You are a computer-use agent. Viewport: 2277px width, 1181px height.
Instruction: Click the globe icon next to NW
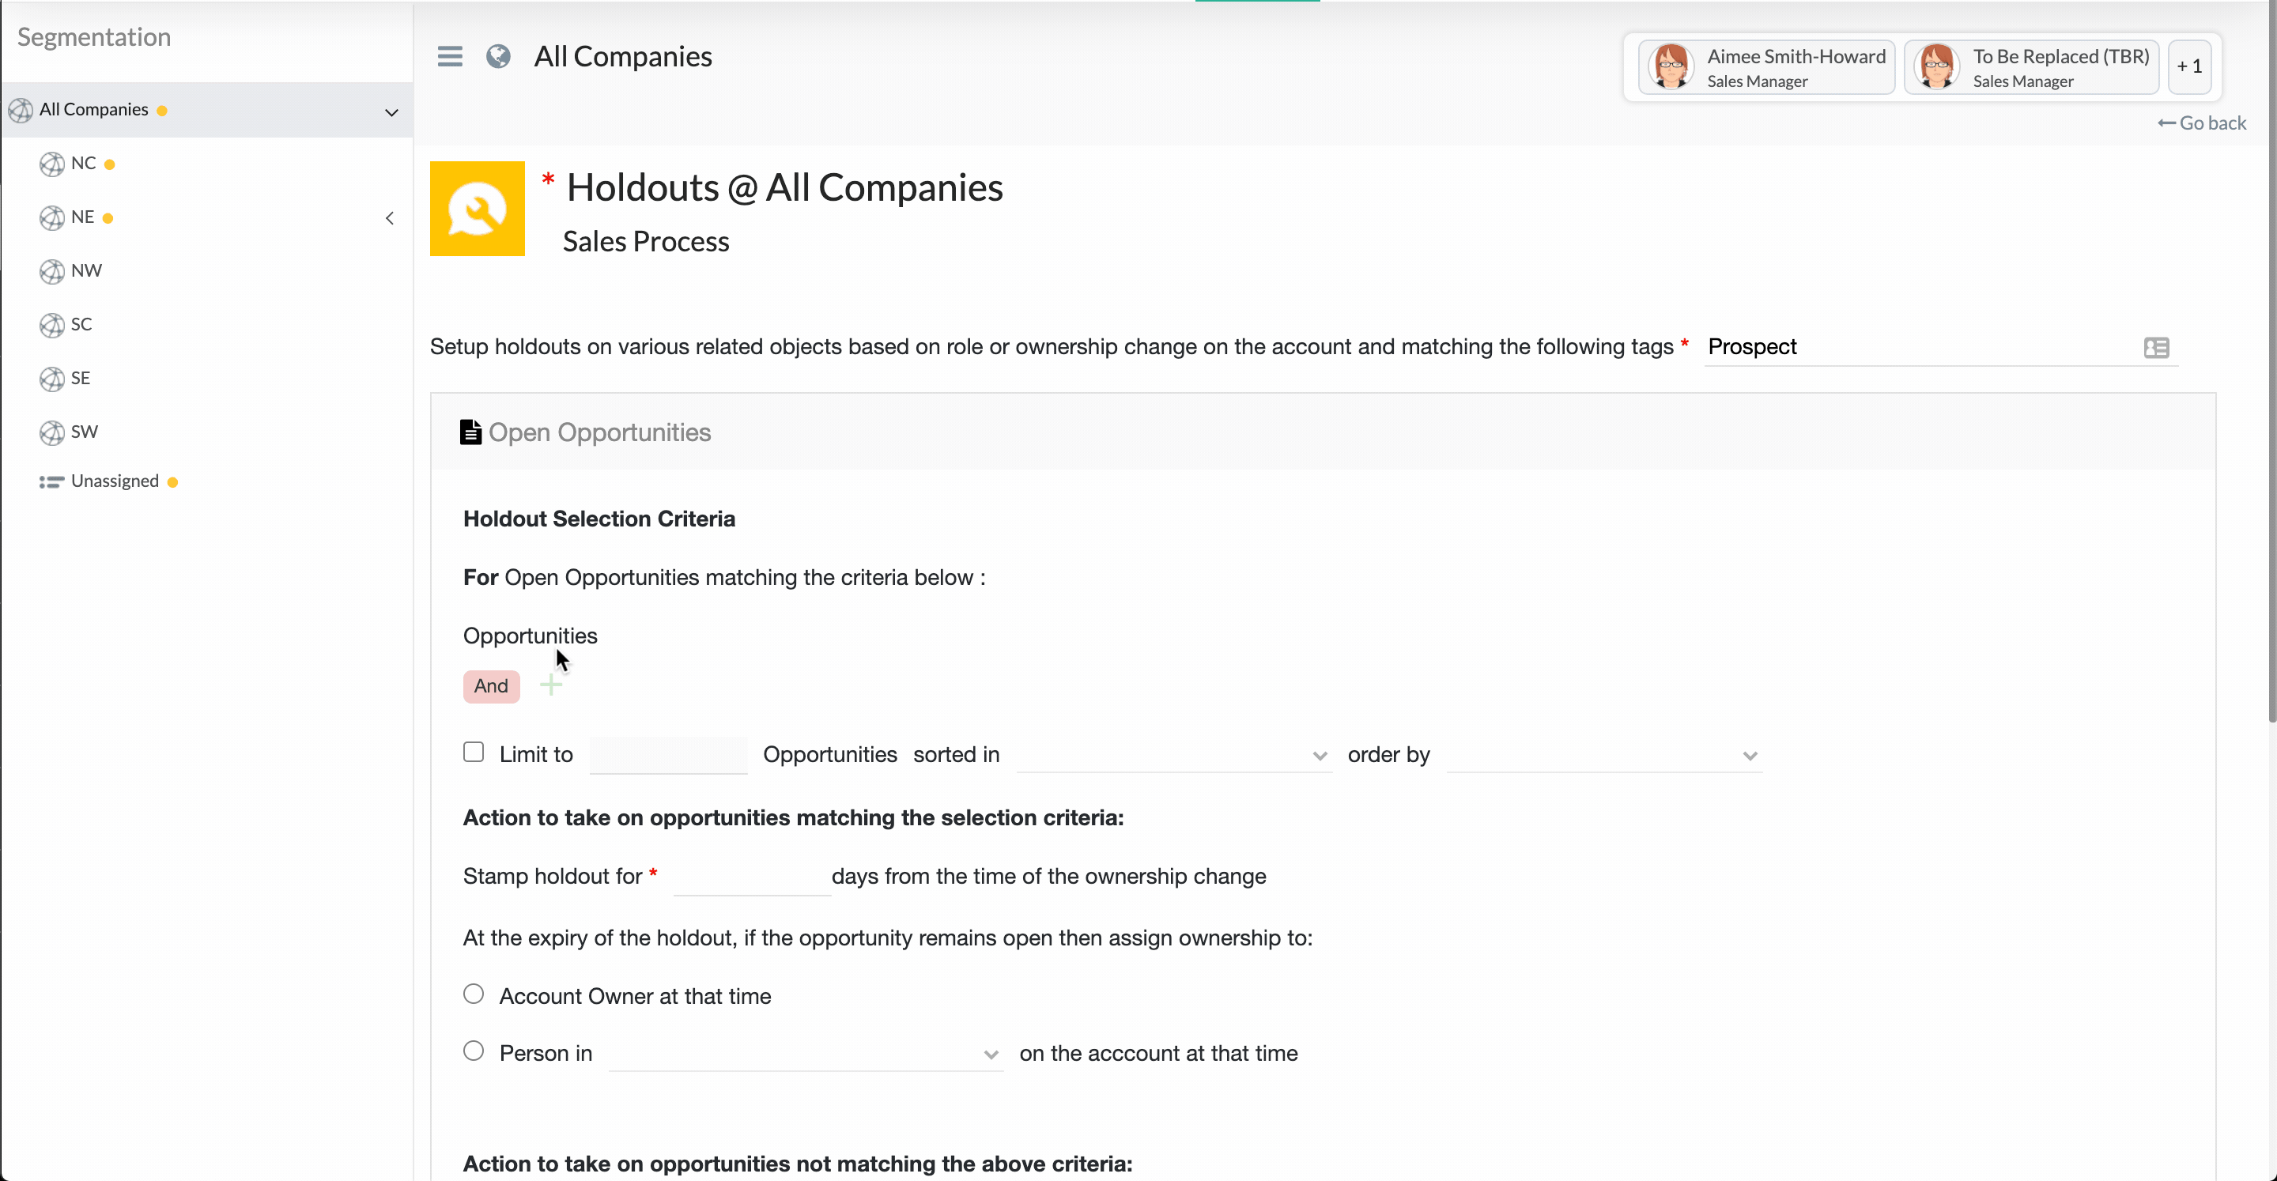52,271
